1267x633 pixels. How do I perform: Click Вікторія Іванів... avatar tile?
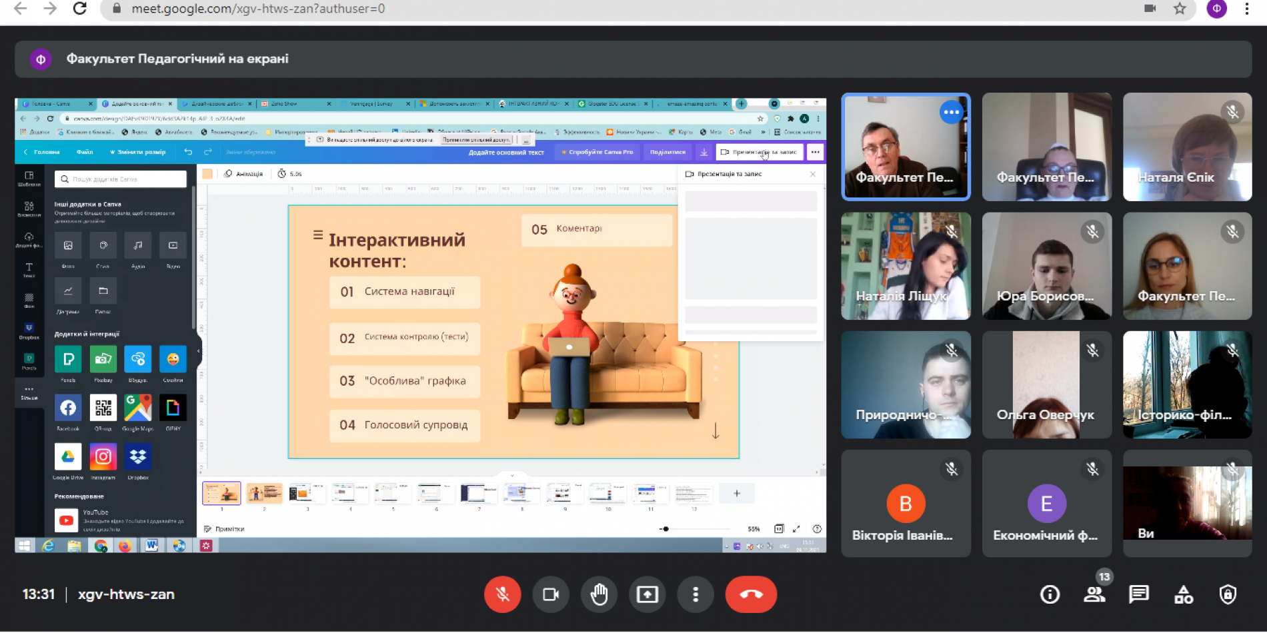tap(906, 503)
